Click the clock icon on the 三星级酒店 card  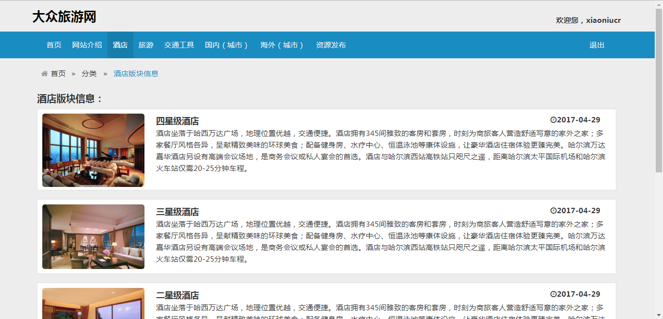[553, 211]
